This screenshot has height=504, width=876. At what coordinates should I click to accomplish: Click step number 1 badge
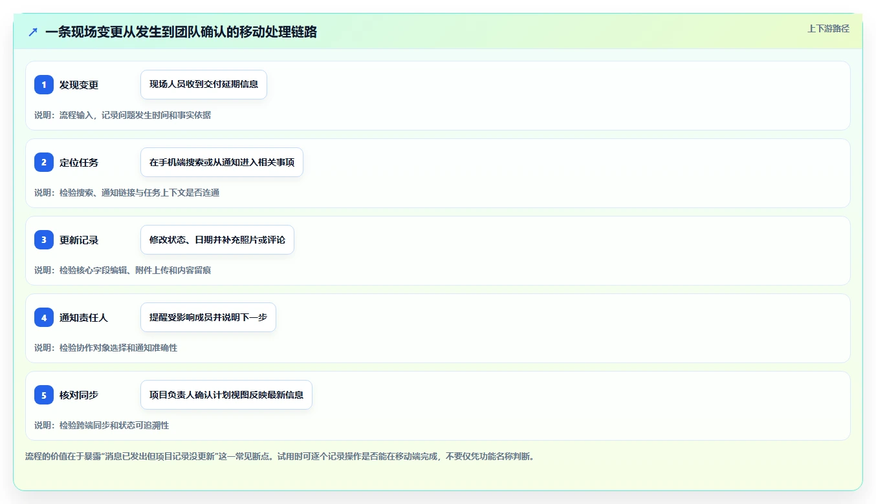(44, 85)
